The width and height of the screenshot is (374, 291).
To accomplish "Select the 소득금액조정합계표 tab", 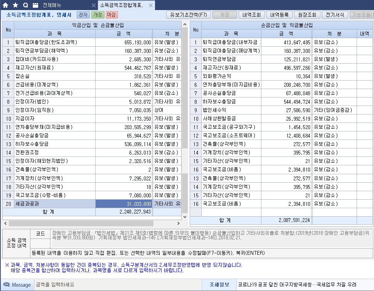I will click(x=121, y=5).
